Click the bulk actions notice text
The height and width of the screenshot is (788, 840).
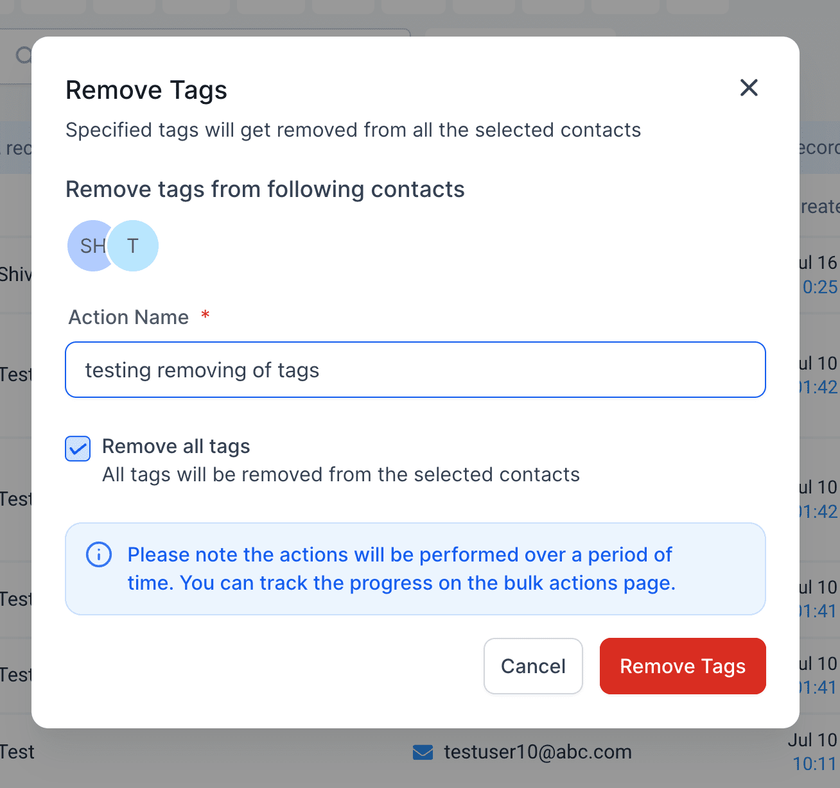click(401, 569)
